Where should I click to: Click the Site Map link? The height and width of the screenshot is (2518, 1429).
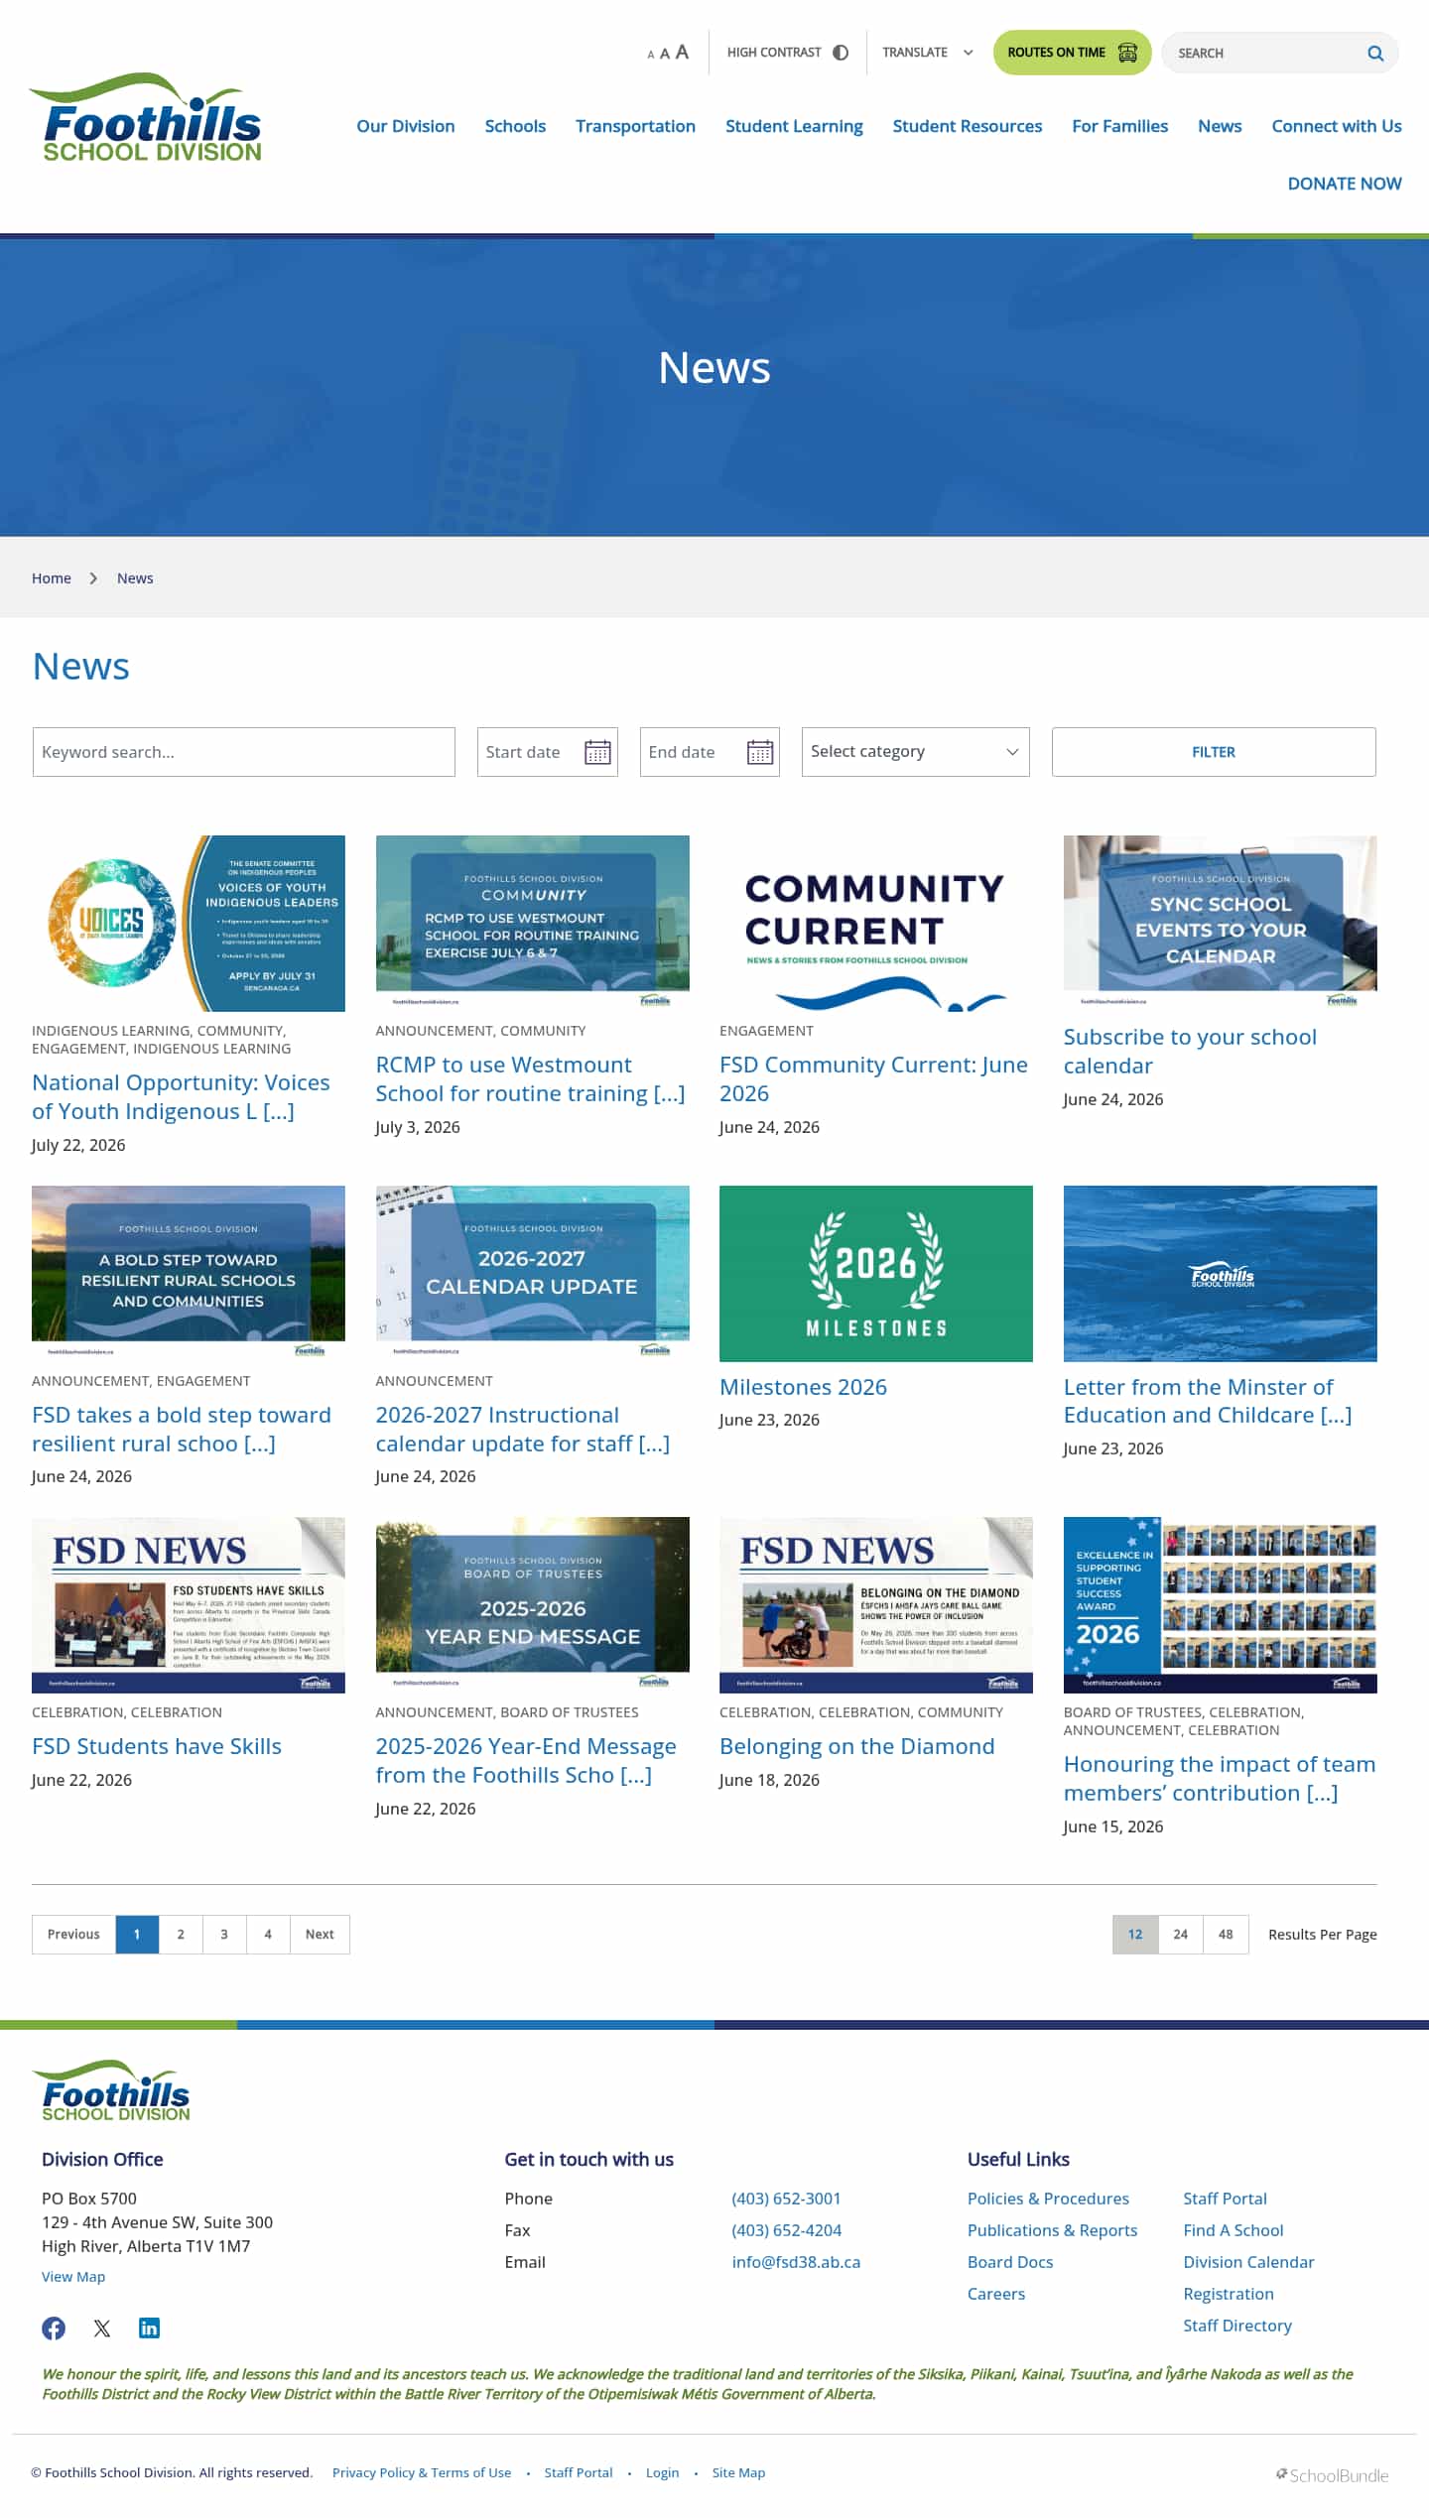(738, 2472)
